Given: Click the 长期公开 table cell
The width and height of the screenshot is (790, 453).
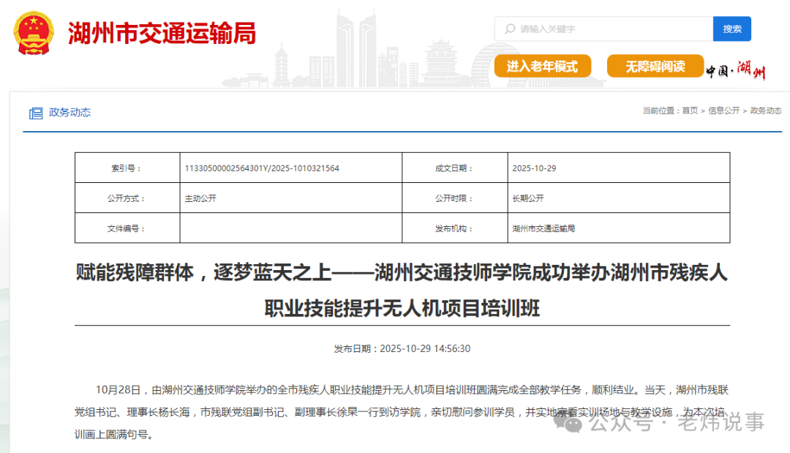Looking at the screenshot, I should (619, 198).
